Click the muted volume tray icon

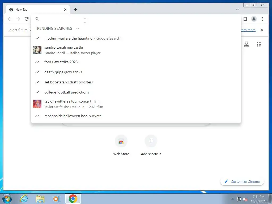coord(245,199)
